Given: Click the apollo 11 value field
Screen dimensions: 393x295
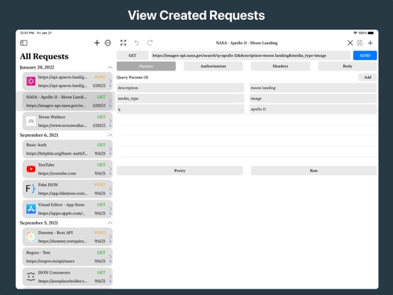Looking at the screenshot, I should (313, 109).
